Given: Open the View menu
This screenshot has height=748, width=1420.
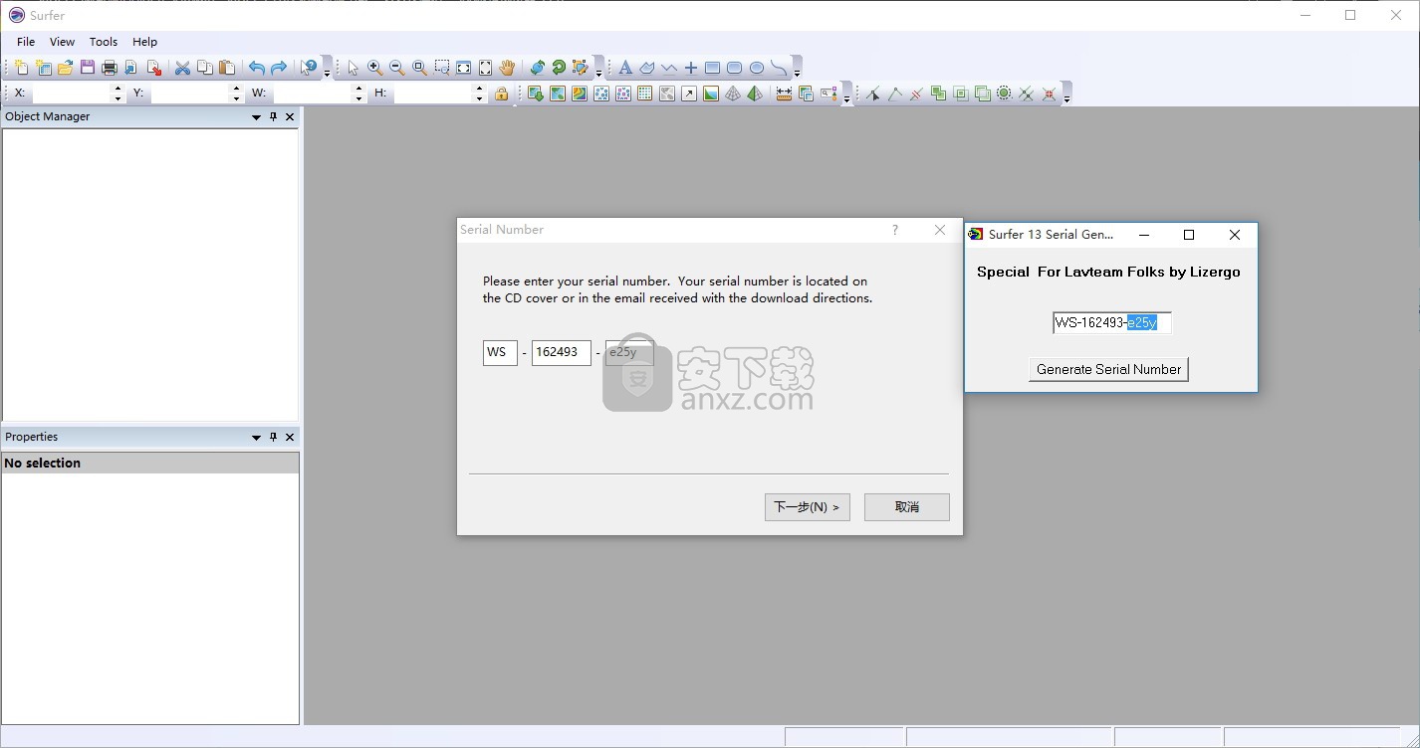Looking at the screenshot, I should tap(62, 42).
